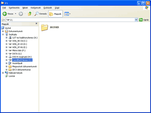Viewport: 151px width, 113px height.
Task: Click removable disk (I:) drive icon
Action: click(x=10, y=60)
